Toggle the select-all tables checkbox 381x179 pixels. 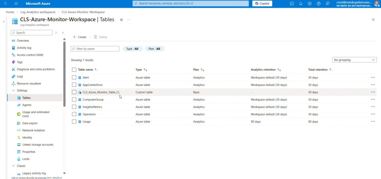pos(74,70)
